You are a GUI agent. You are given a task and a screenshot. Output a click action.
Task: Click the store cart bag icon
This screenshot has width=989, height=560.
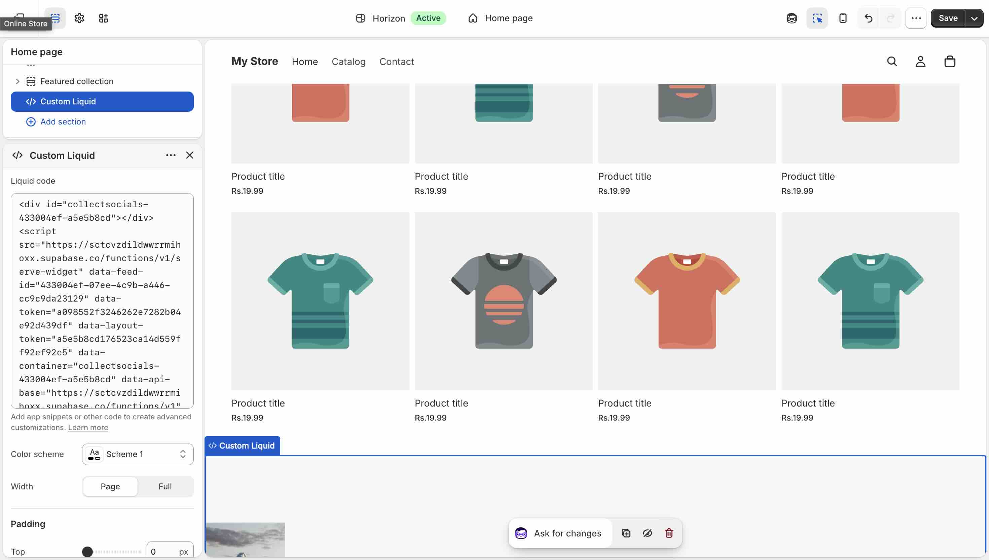tap(949, 61)
